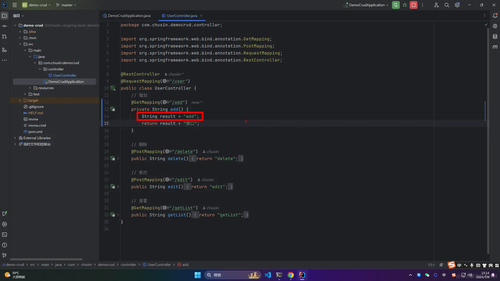500x281 pixels.
Task: Open the AI Assistant panel
Action: pyautogui.click(x=495, y=26)
